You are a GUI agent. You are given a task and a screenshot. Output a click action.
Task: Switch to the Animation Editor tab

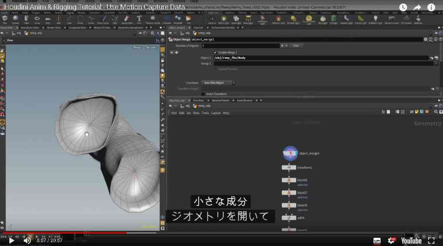pyautogui.click(x=30, y=28)
